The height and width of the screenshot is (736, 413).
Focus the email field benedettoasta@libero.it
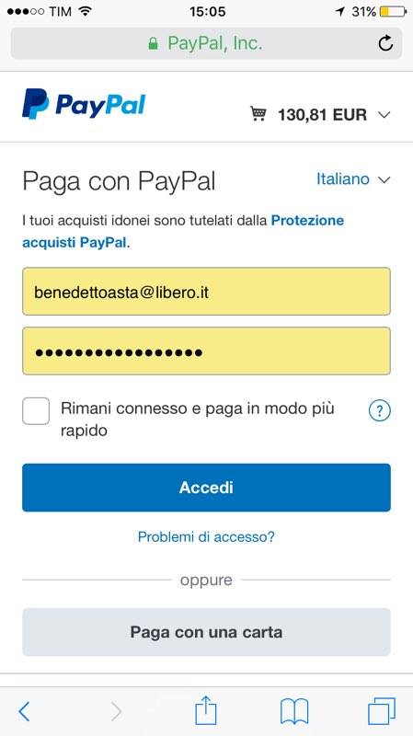(206, 292)
